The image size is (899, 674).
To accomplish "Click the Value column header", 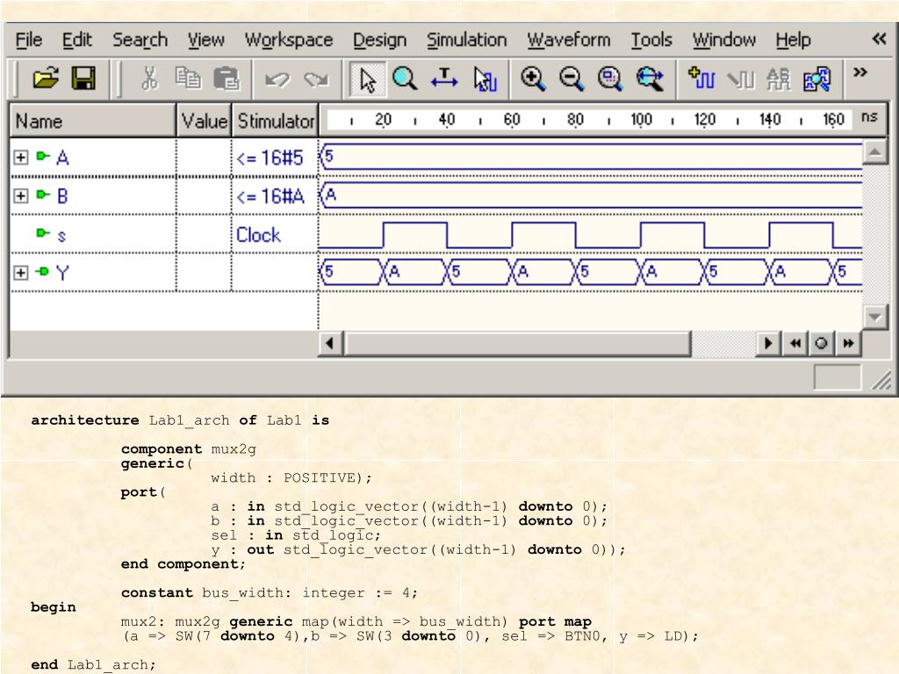I will [x=204, y=121].
